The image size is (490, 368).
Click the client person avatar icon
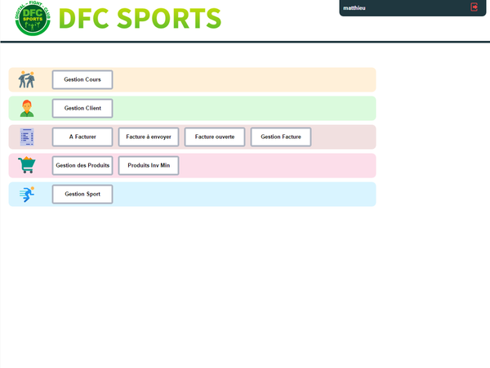[27, 108]
